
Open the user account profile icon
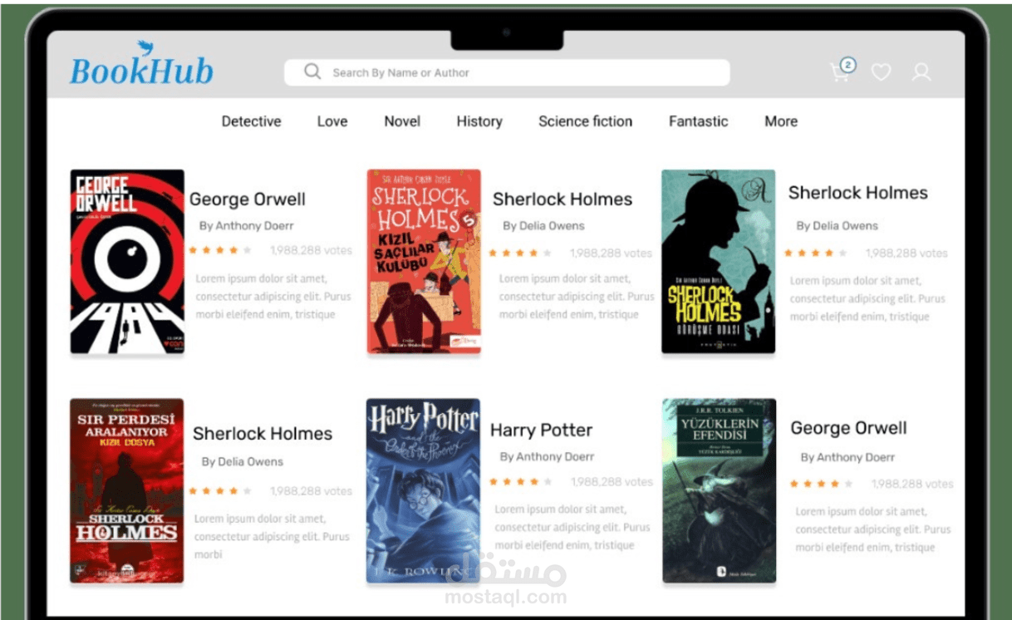pos(921,72)
